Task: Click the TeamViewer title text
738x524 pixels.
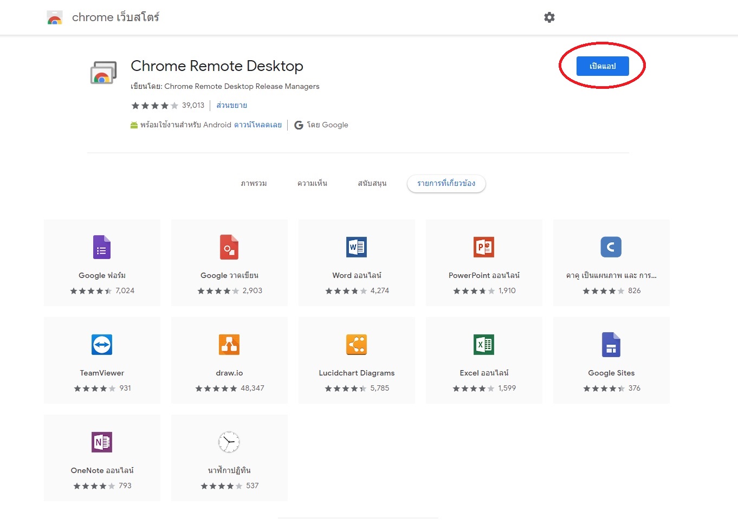Action: click(102, 373)
